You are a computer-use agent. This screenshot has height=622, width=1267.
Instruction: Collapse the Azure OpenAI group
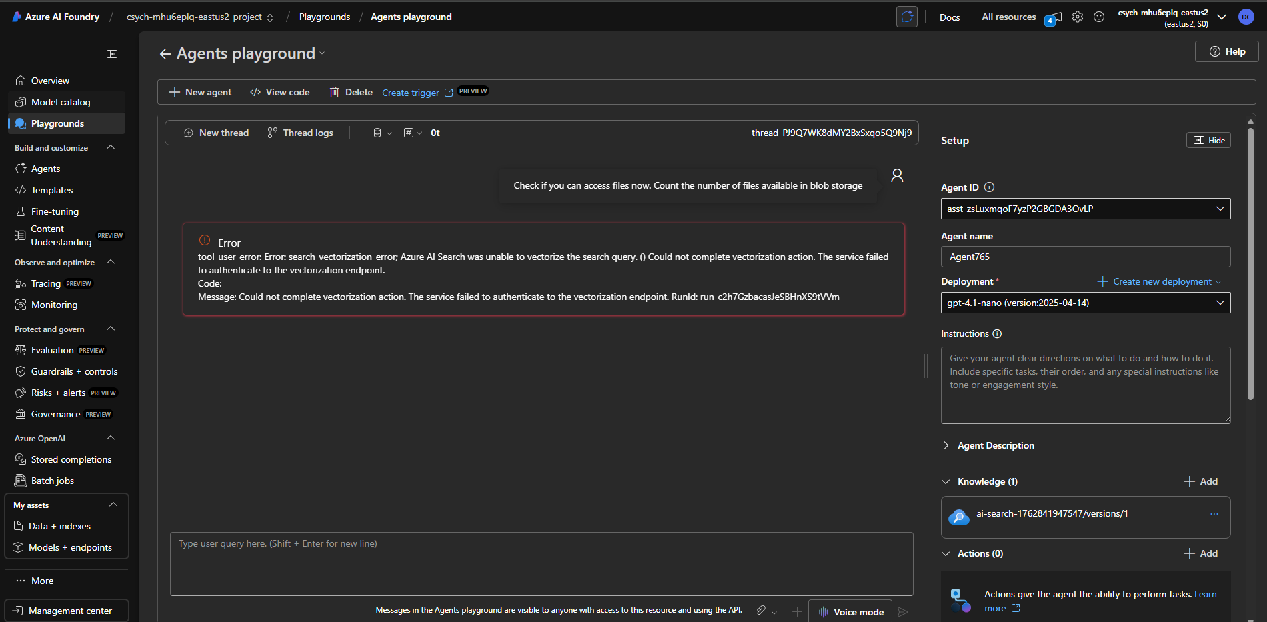coord(111,438)
